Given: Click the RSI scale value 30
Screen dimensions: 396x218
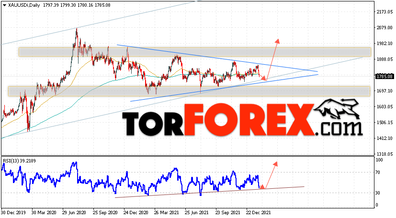Looking at the screenshot, I should (378, 193).
